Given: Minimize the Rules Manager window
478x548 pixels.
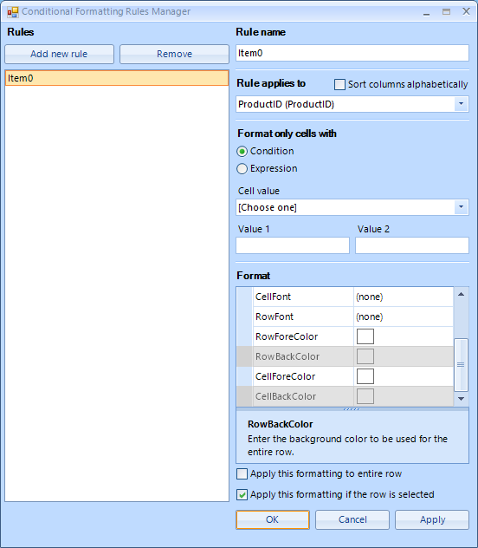Looking at the screenshot, I should tap(426, 12).
